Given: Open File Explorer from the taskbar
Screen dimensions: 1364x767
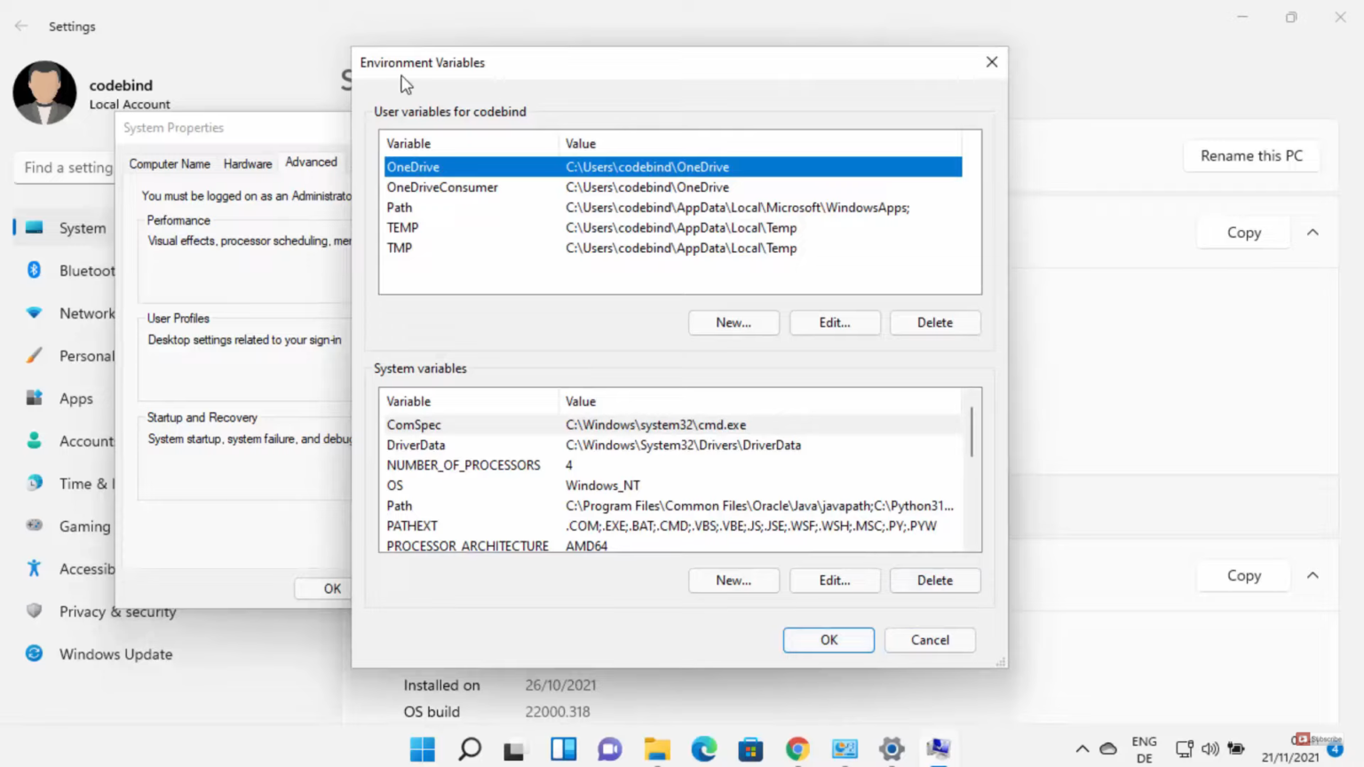Looking at the screenshot, I should pos(657,748).
